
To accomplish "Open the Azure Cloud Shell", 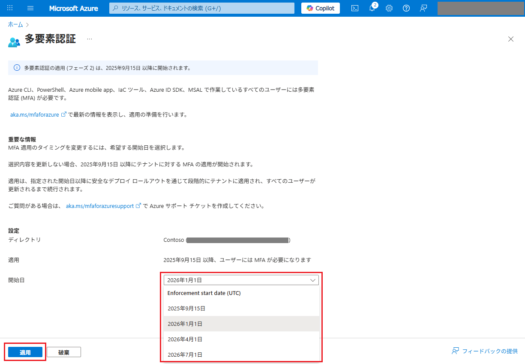I will (x=354, y=8).
